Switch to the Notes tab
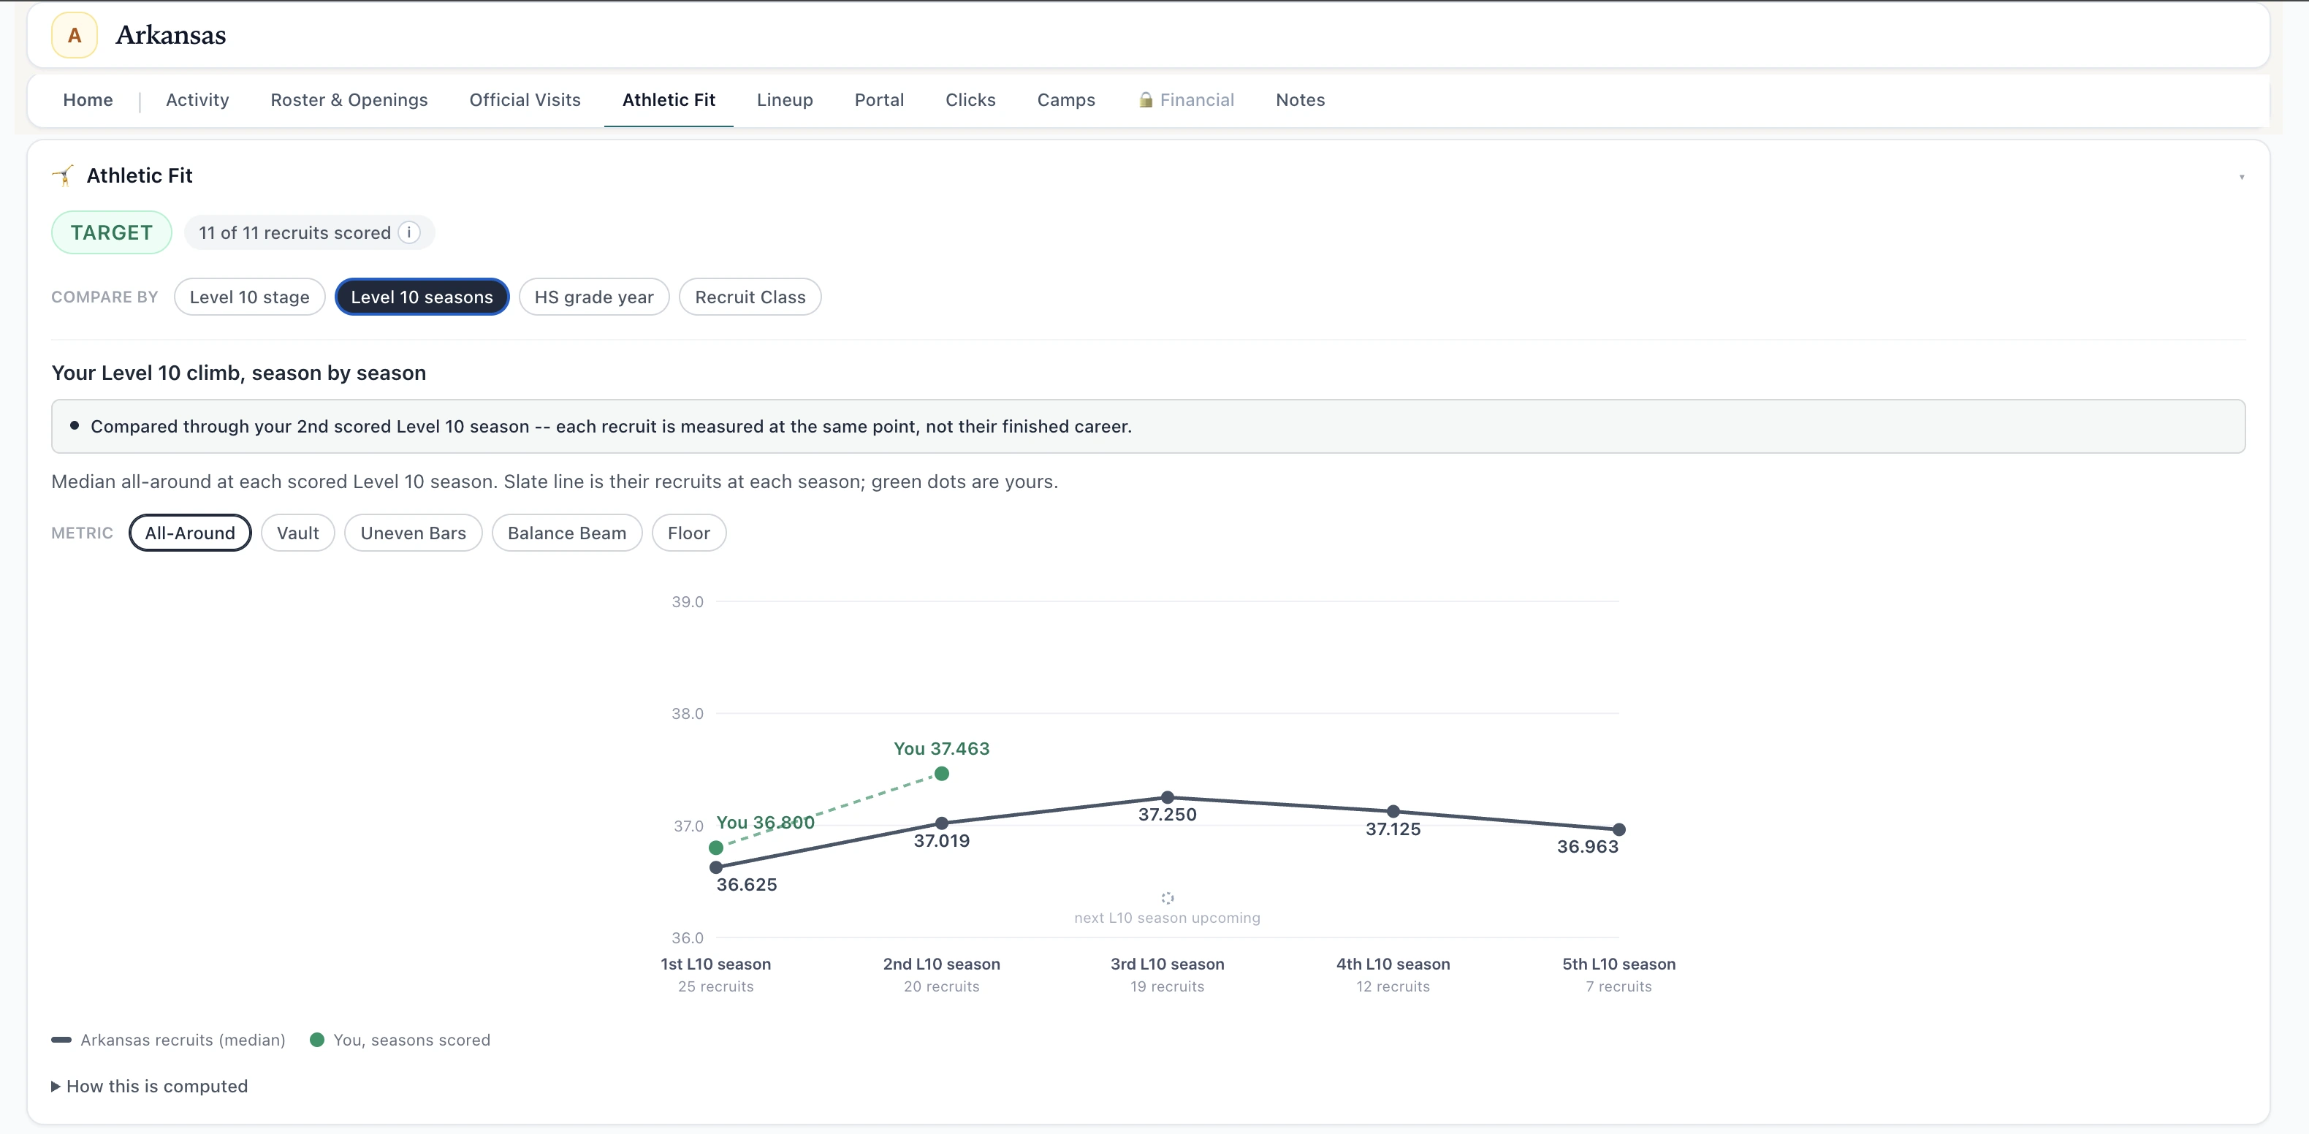The width and height of the screenshot is (2309, 1134). (x=1301, y=99)
